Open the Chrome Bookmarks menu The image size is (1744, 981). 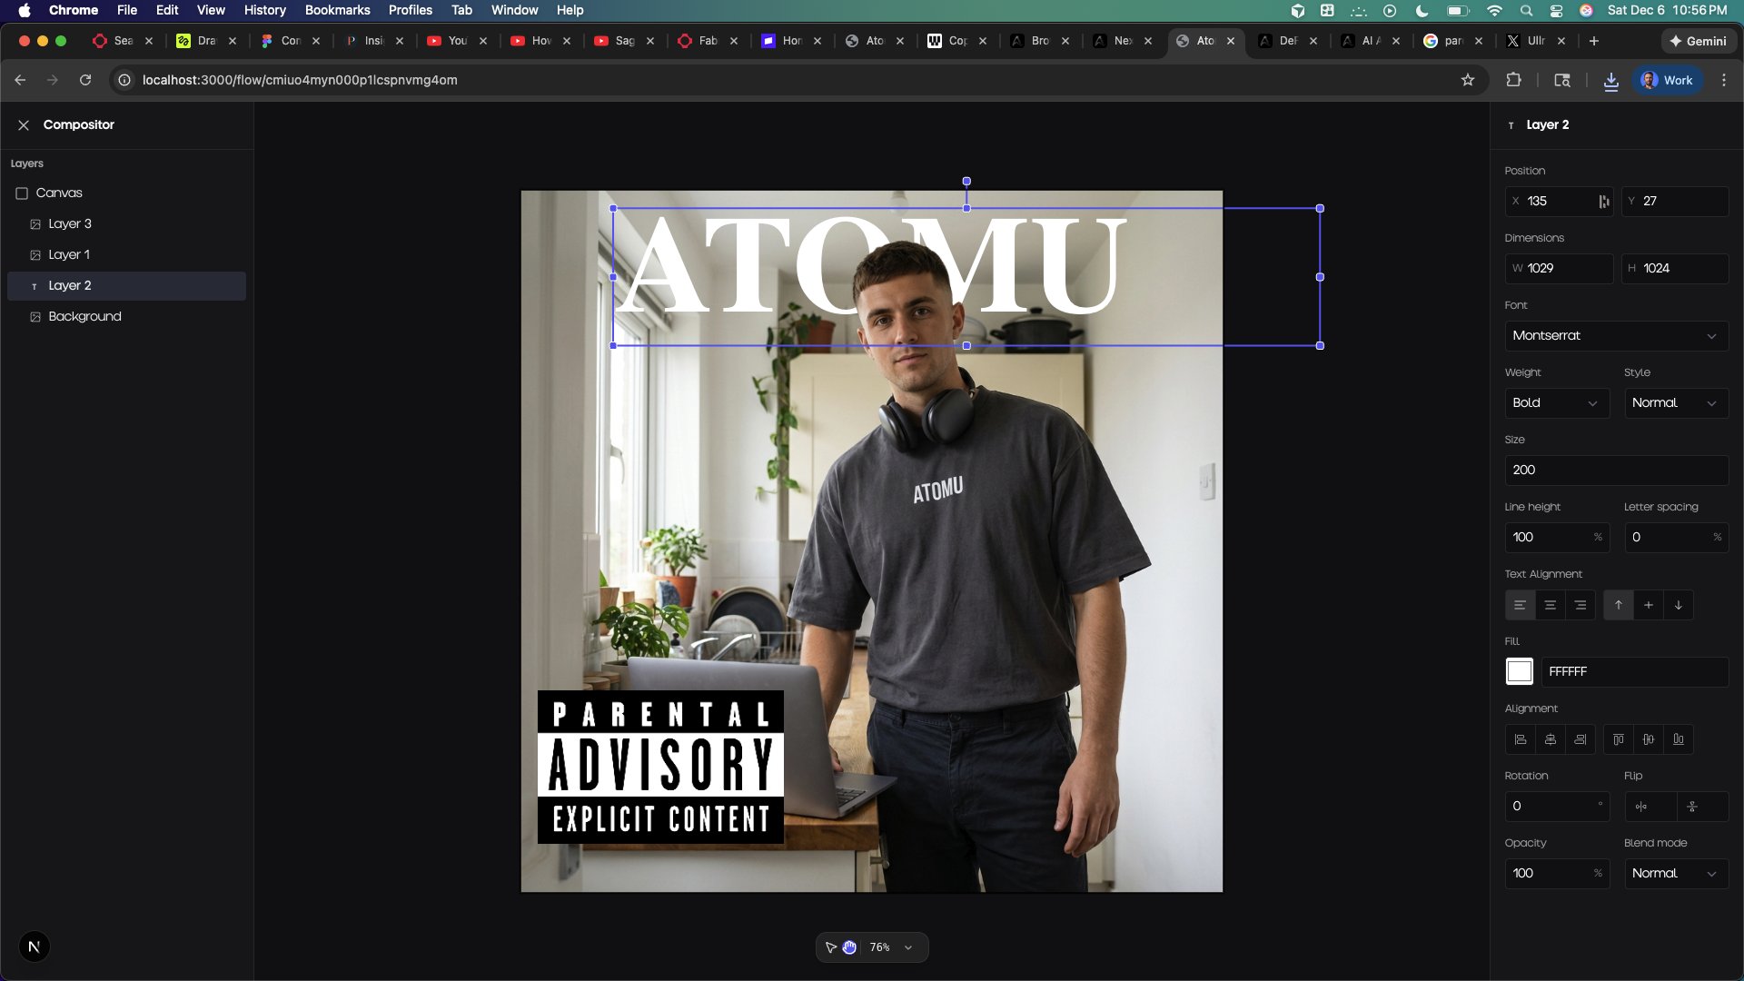click(x=337, y=10)
